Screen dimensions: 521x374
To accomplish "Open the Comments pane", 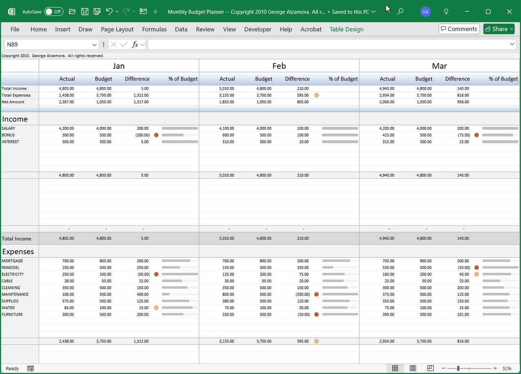I will tap(459, 29).
